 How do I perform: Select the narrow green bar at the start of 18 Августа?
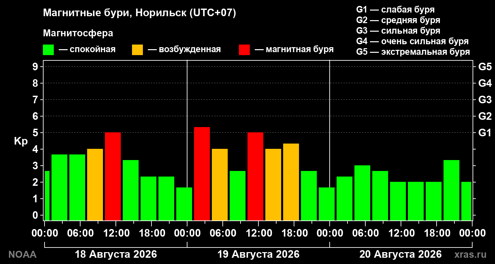click(47, 196)
